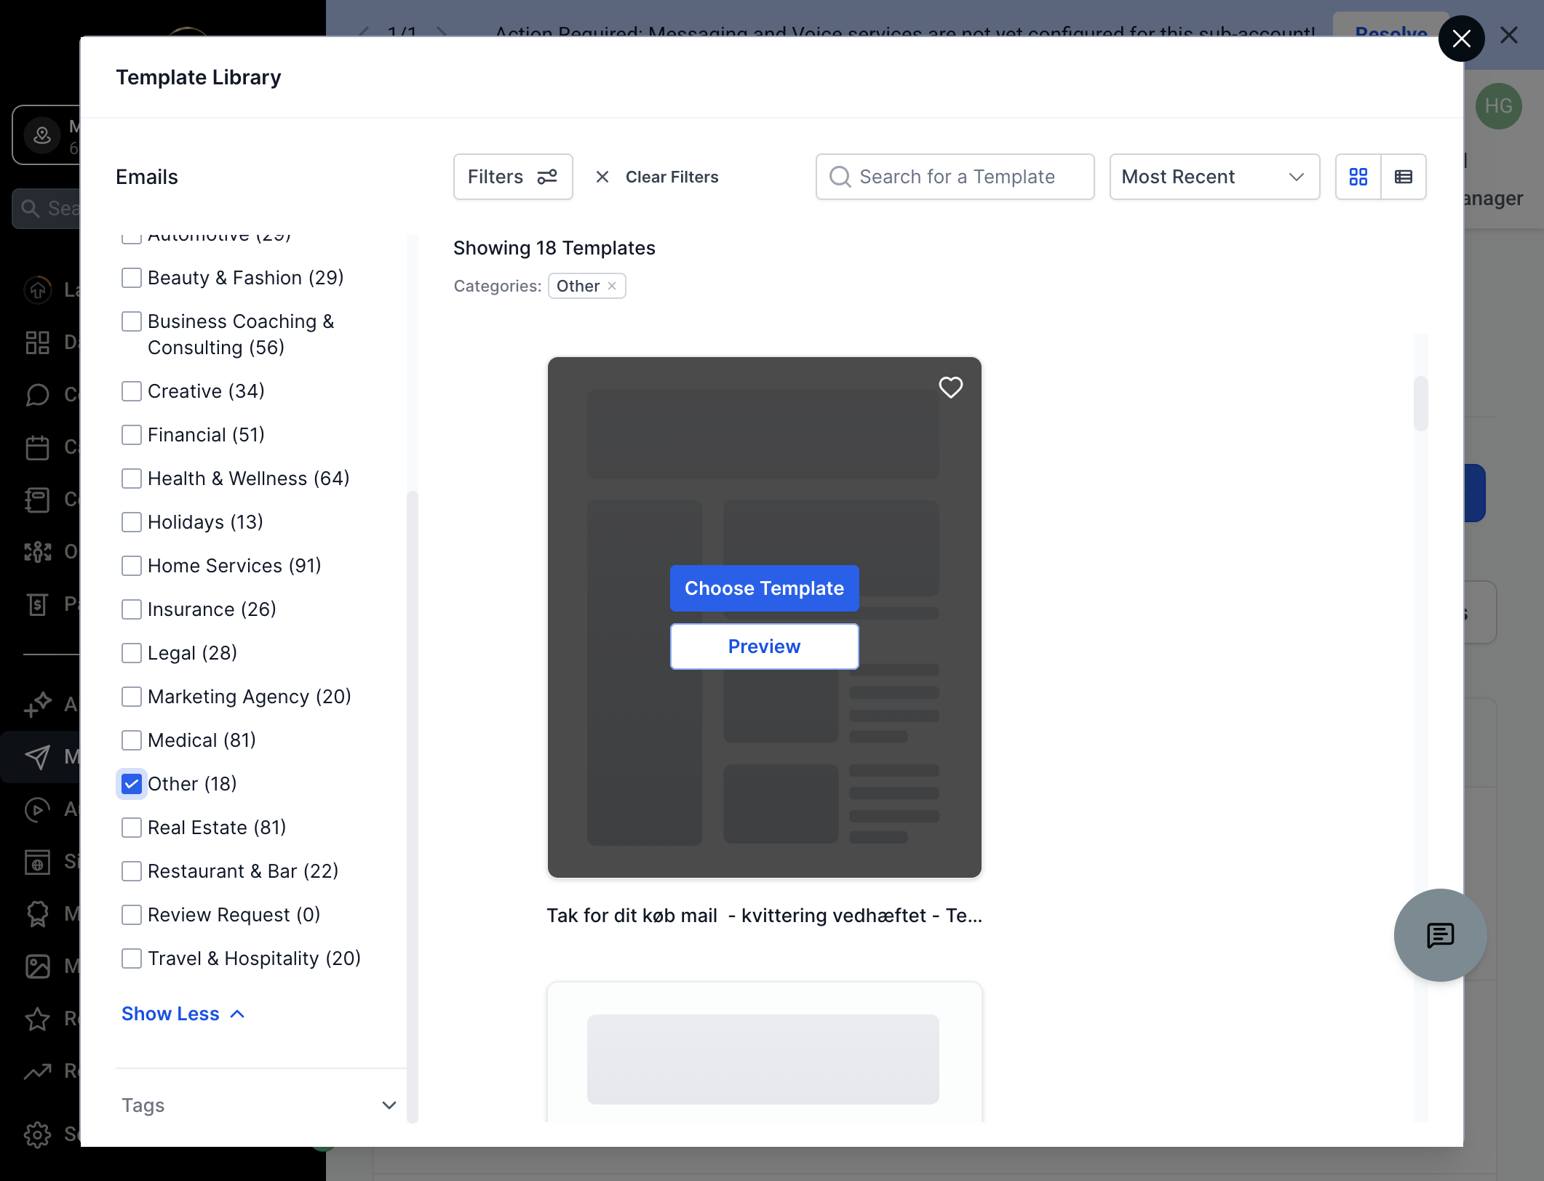This screenshot has width=1544, height=1181.
Task: Expand the Tags filter section
Action: pyautogui.click(x=258, y=1105)
